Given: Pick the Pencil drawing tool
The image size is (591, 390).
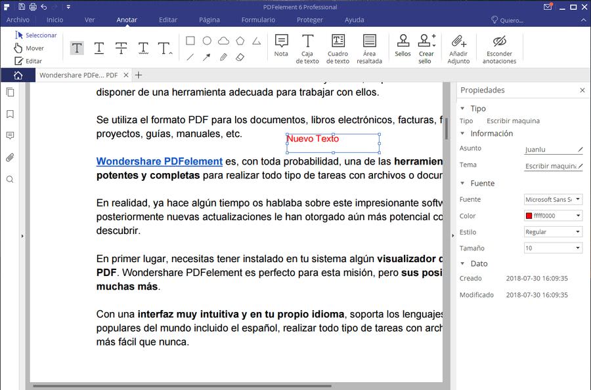Looking at the screenshot, I should 223,57.
